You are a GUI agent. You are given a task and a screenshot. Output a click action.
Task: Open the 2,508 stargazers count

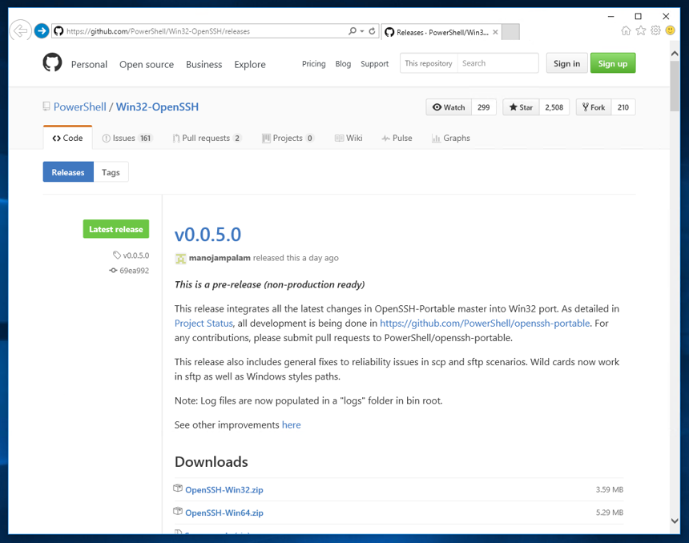(x=554, y=107)
